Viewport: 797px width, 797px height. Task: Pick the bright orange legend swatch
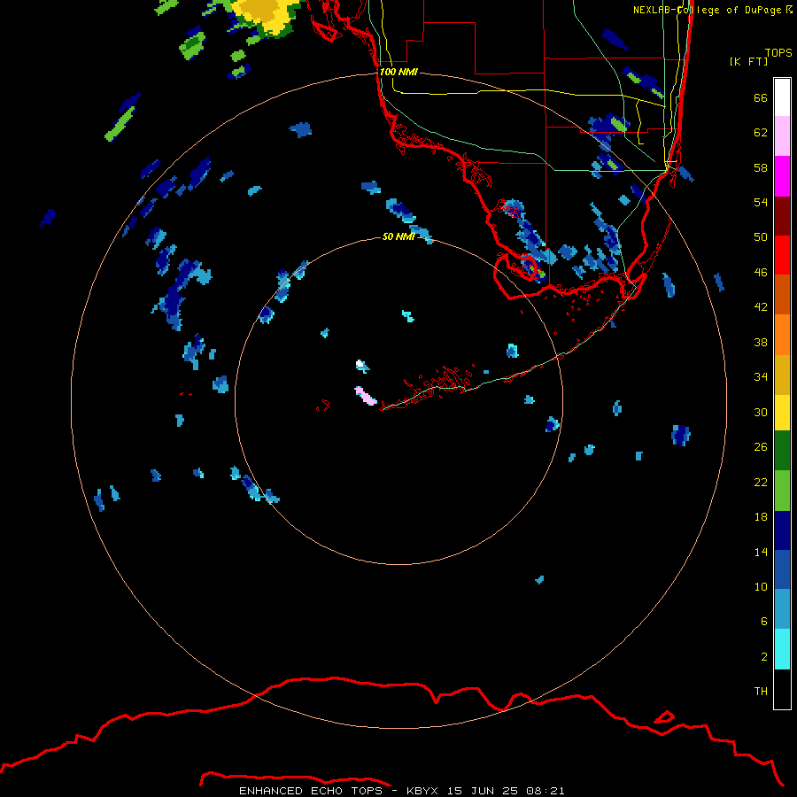click(782, 335)
